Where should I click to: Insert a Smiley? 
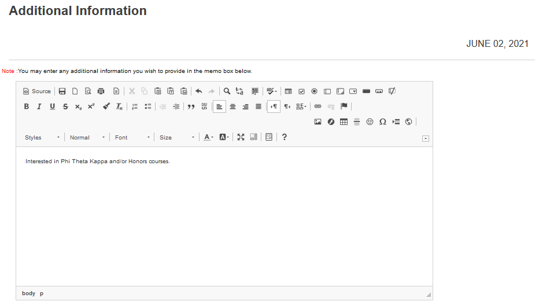(x=370, y=122)
